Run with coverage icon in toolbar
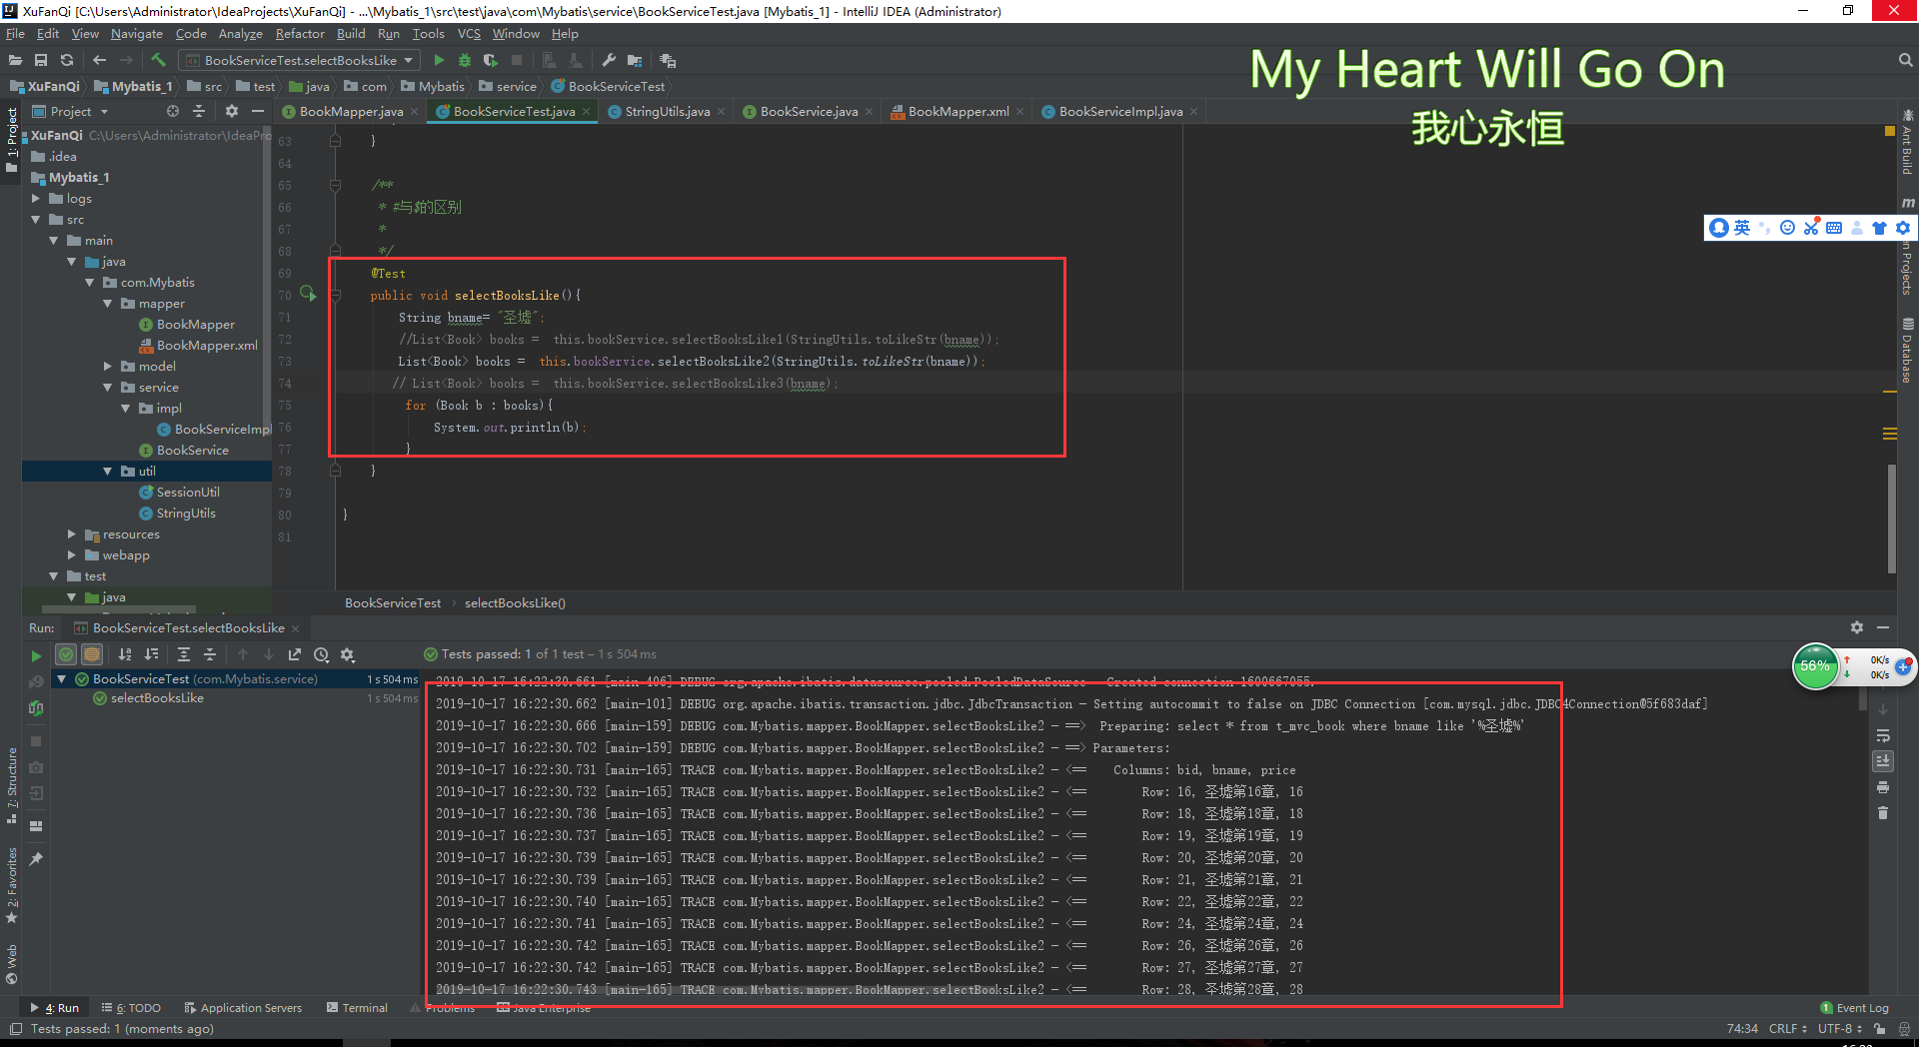The height and width of the screenshot is (1047, 1919). [x=491, y=61]
